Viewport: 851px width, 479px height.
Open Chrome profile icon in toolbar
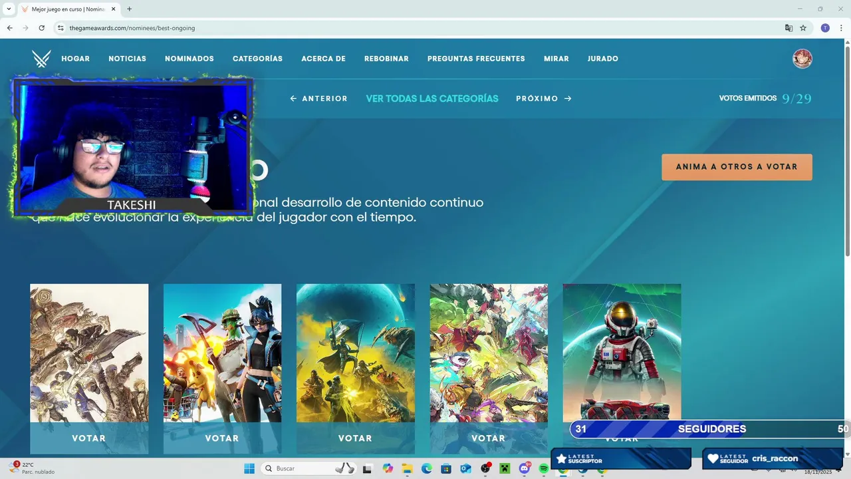[x=825, y=28]
